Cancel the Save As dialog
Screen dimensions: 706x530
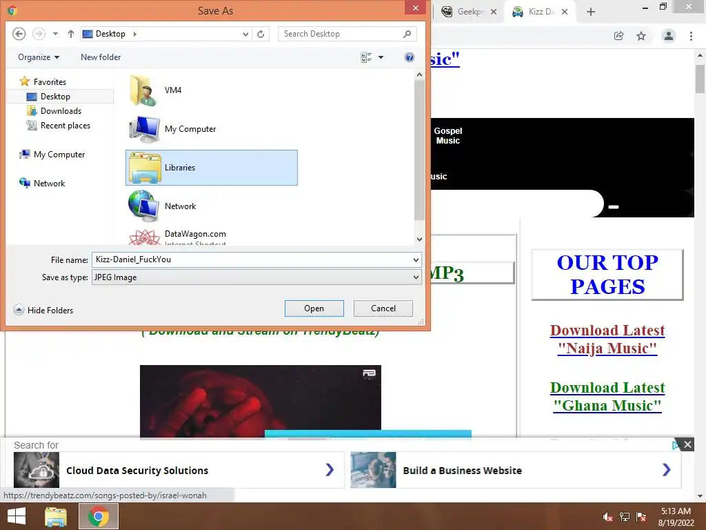[x=383, y=308]
